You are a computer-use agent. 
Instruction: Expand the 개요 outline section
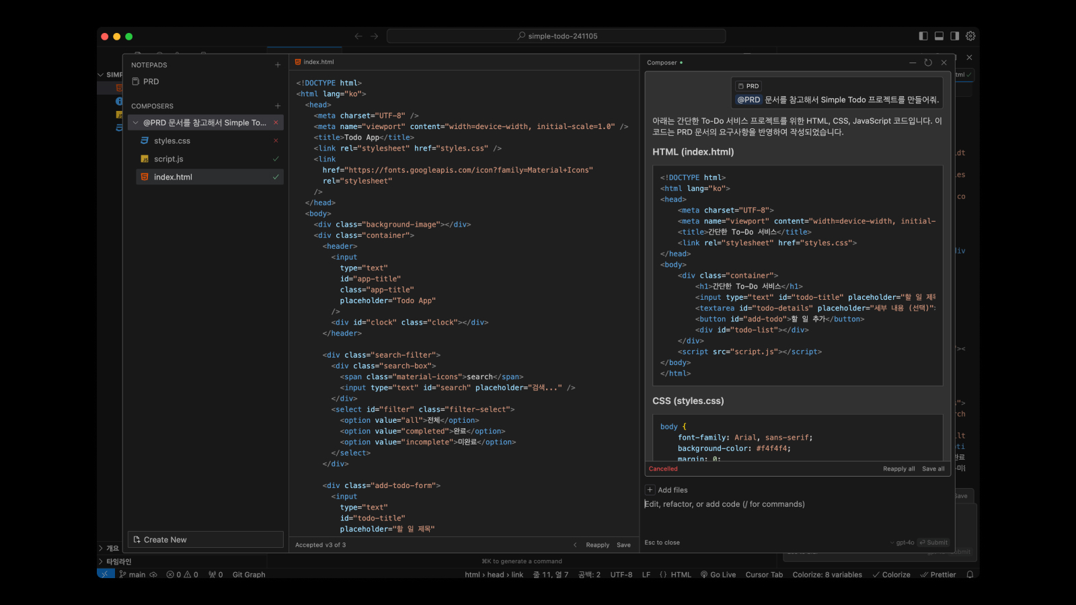click(x=110, y=549)
